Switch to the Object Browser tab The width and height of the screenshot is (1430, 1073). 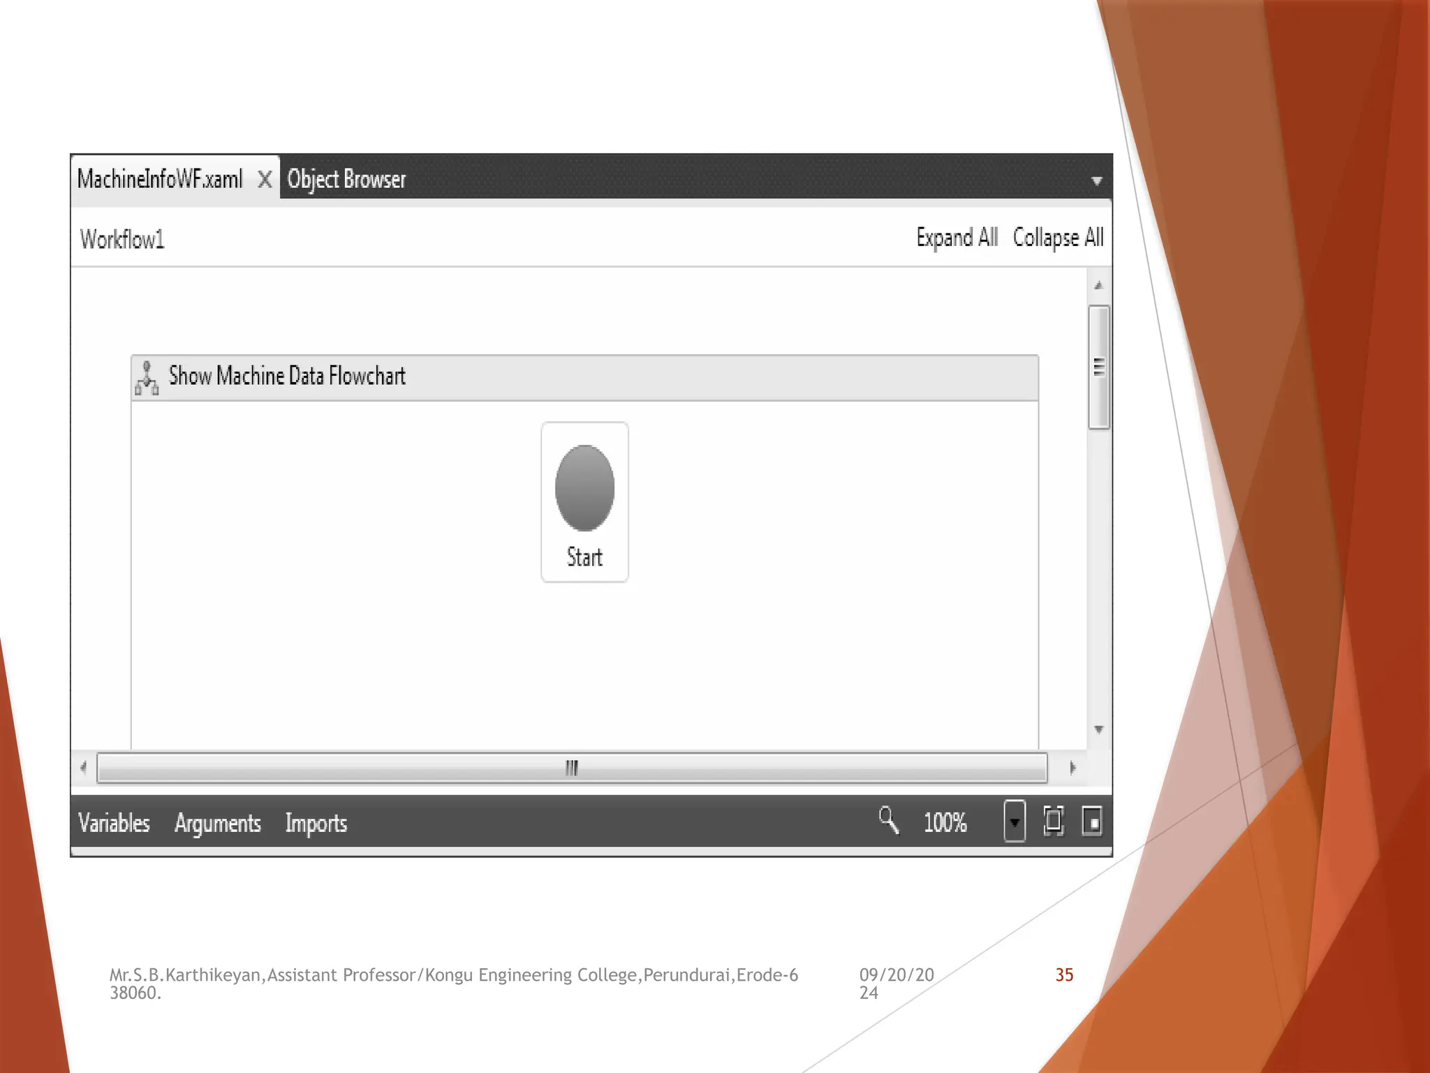[346, 180]
